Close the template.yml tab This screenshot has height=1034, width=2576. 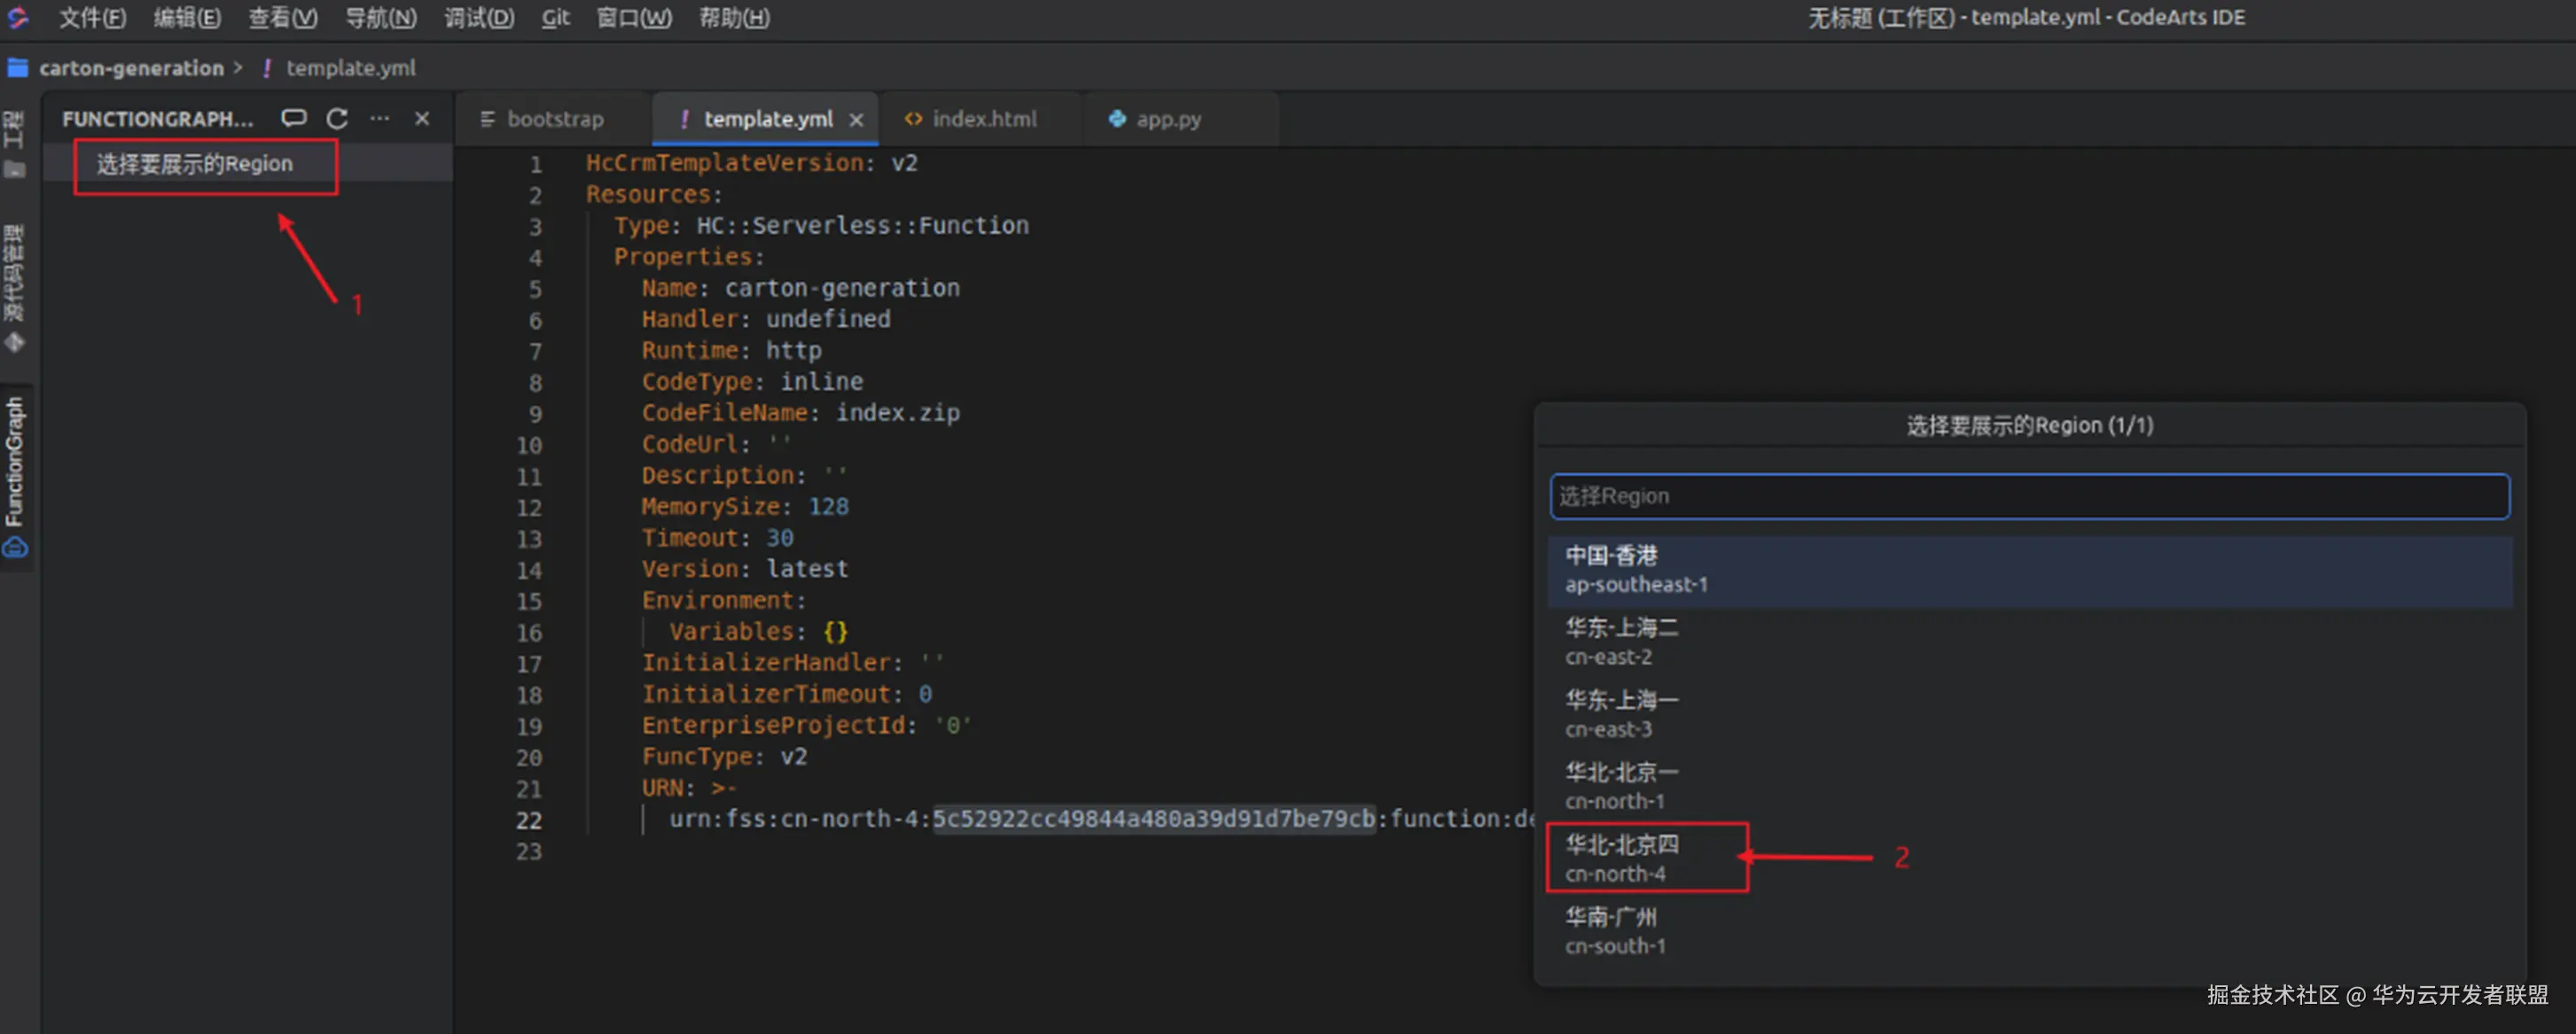856,120
